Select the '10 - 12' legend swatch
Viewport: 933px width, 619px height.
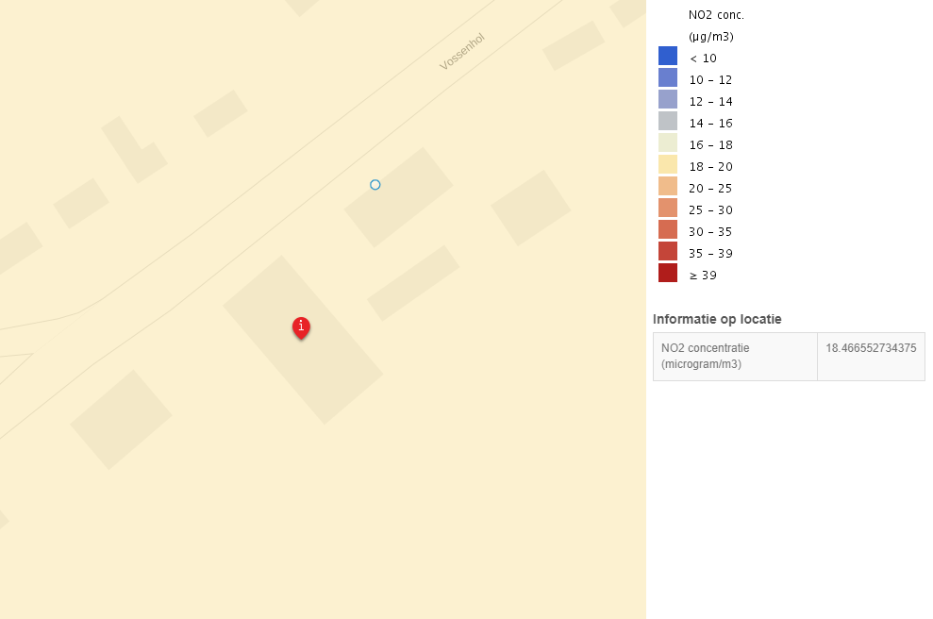[668, 77]
